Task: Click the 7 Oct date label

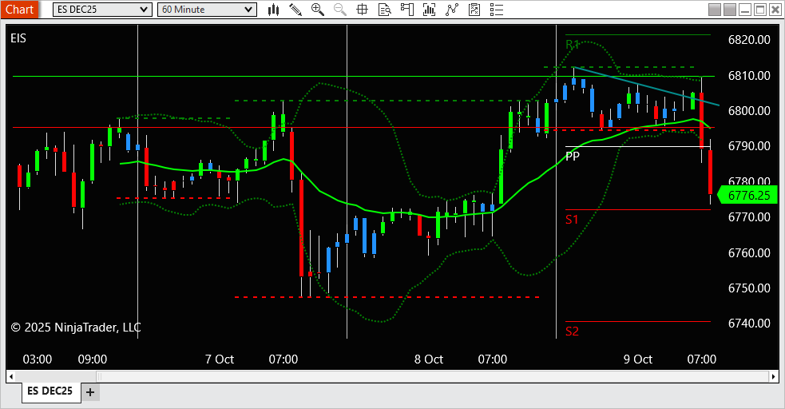Action: coord(220,359)
